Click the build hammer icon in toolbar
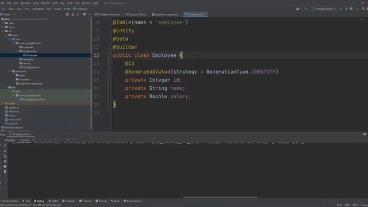Image resolution: width=368 pixels, height=207 pixels. [x=306, y=9]
